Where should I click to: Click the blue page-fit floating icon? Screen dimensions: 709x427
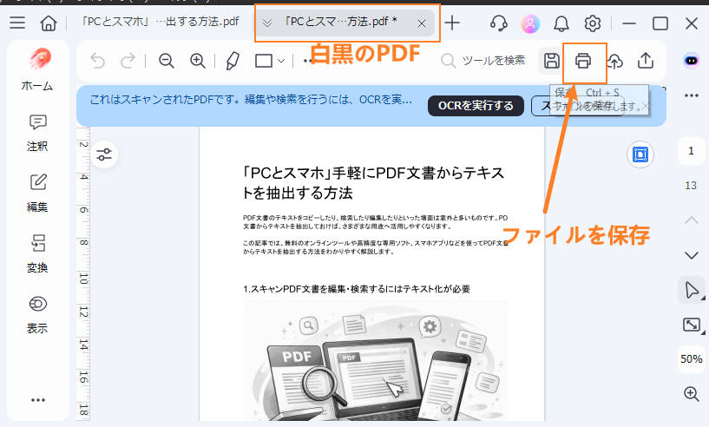(640, 154)
